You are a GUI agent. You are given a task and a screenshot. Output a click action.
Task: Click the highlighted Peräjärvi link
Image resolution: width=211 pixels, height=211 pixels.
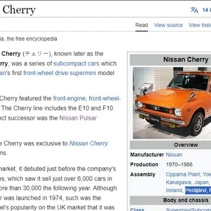[198, 190]
